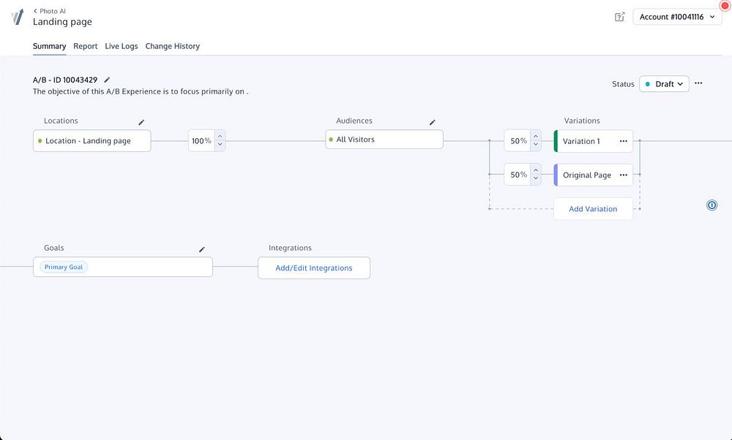Click the 1Password extension icon
This screenshot has width=732, height=440.
tap(712, 205)
